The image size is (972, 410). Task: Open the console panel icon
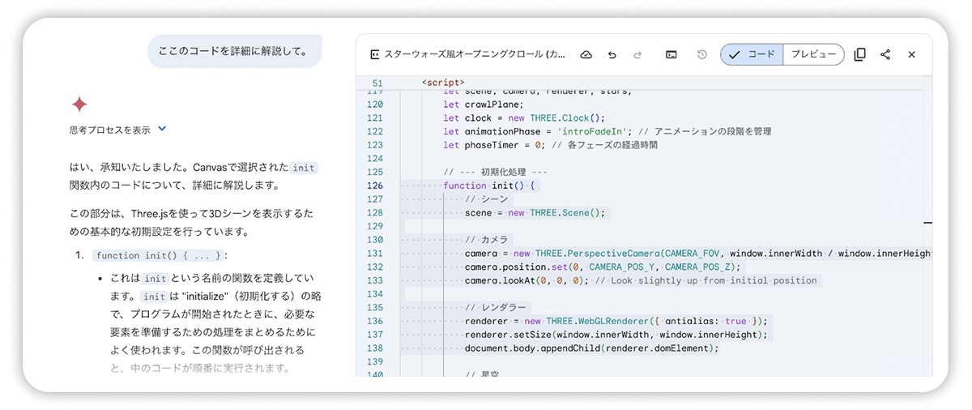tap(671, 54)
